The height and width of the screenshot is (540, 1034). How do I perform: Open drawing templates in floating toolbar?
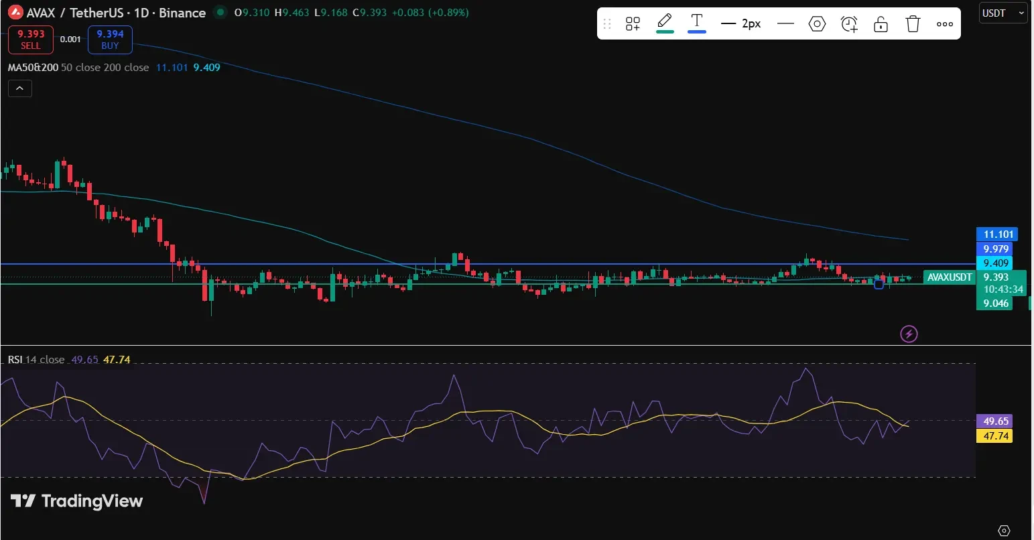pos(633,24)
